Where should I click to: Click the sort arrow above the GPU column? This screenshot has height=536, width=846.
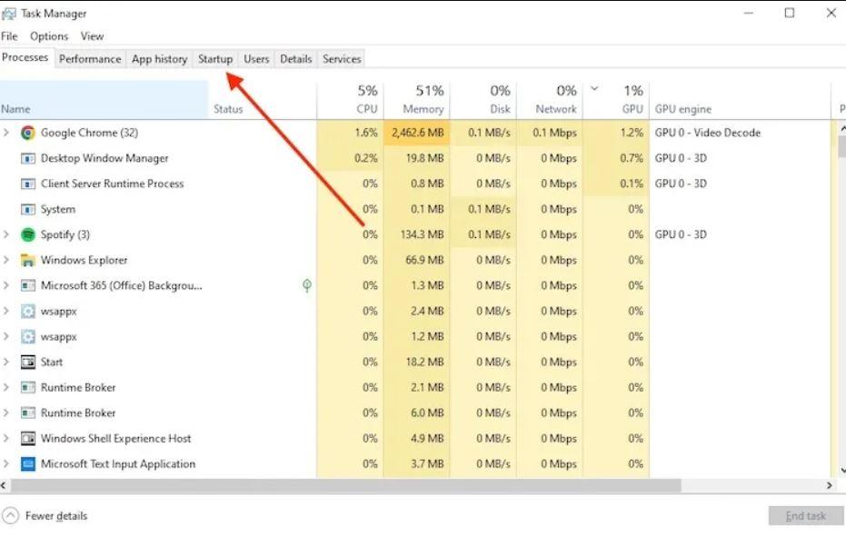pyautogui.click(x=594, y=88)
